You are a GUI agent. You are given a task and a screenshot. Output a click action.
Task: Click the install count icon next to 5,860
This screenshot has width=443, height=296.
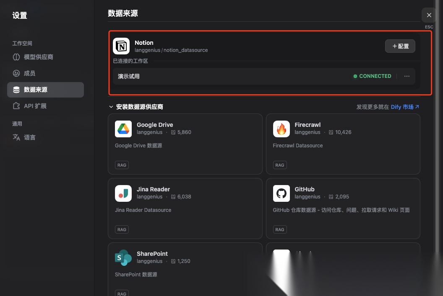click(x=173, y=132)
